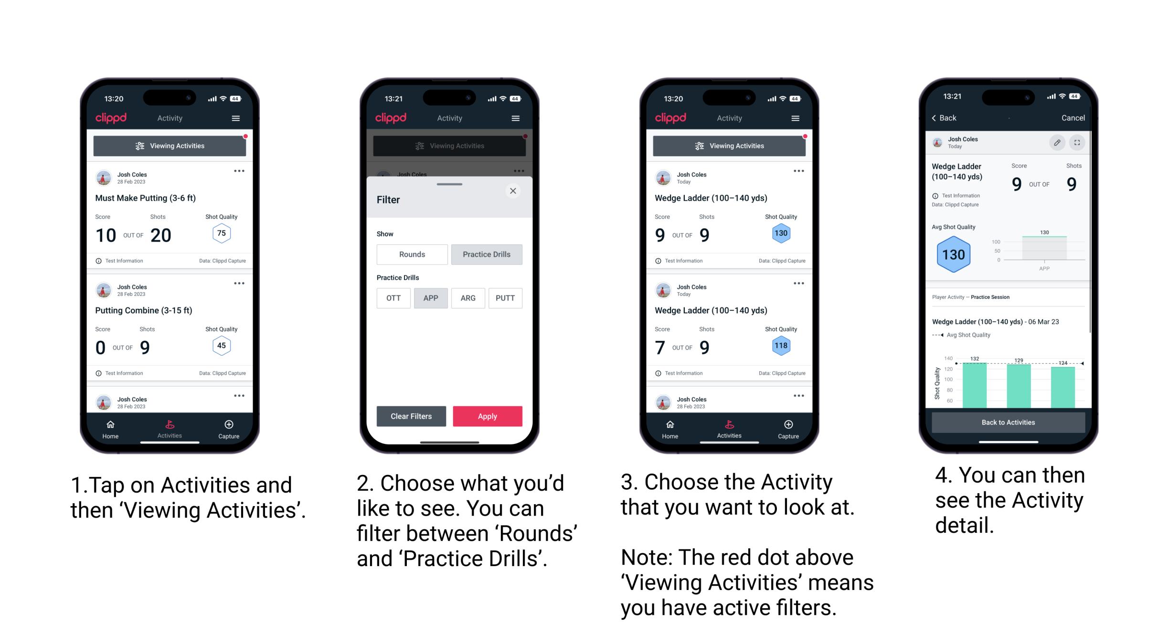Tap Back to Activities button at screen bottom
This screenshot has width=1157, height=622.
1008,423
